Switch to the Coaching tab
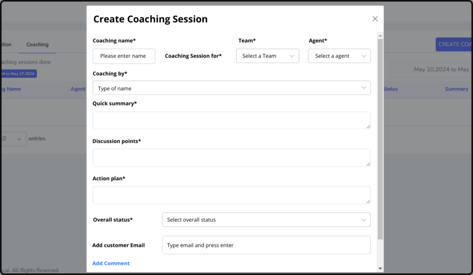 coord(37,45)
